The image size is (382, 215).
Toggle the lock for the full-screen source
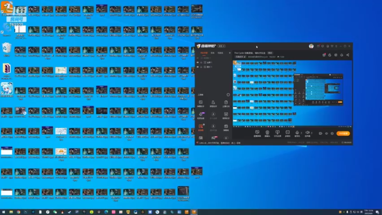point(201,63)
